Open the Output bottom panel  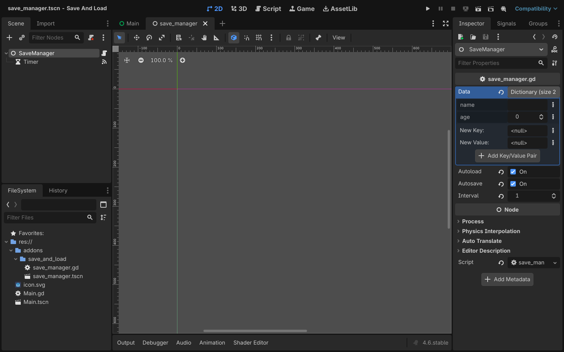tap(126, 343)
